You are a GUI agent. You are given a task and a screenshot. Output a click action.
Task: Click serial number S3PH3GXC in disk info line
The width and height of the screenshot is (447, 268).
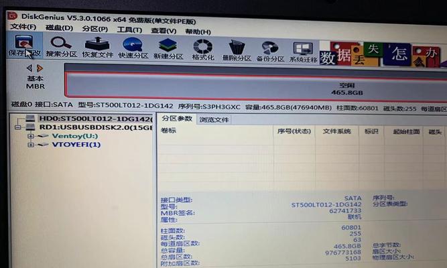221,107
